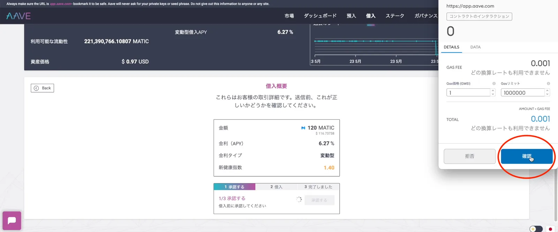Open the 借入 menu item
The height and width of the screenshot is (232, 558).
pyautogui.click(x=371, y=16)
